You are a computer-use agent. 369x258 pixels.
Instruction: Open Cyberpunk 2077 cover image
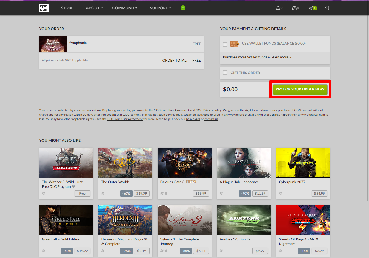303,163
